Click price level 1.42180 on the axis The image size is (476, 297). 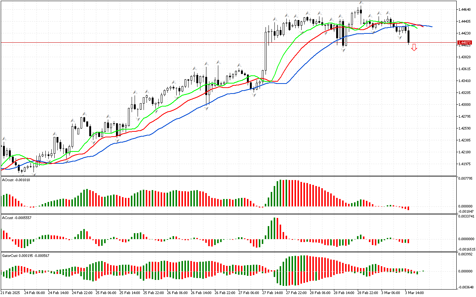coord(464,152)
